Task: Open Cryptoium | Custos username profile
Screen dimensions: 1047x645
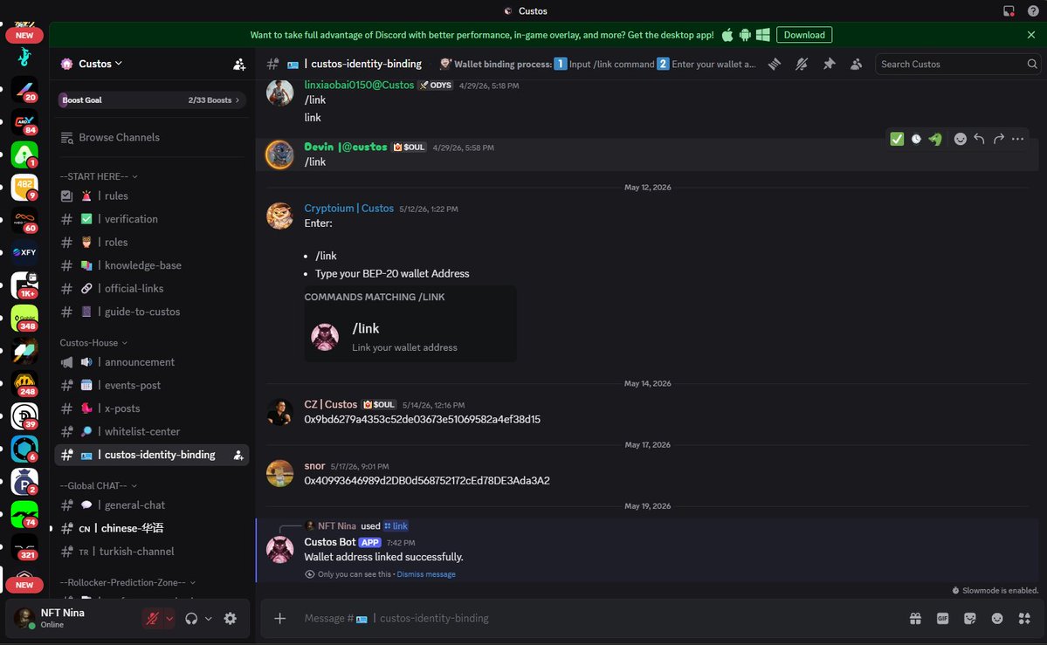Action: click(348, 209)
